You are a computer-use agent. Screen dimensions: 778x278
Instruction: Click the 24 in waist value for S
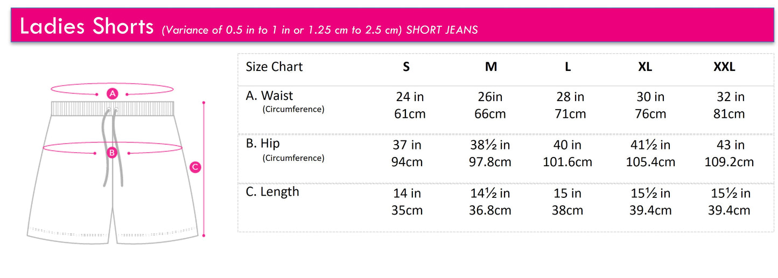coord(410,97)
